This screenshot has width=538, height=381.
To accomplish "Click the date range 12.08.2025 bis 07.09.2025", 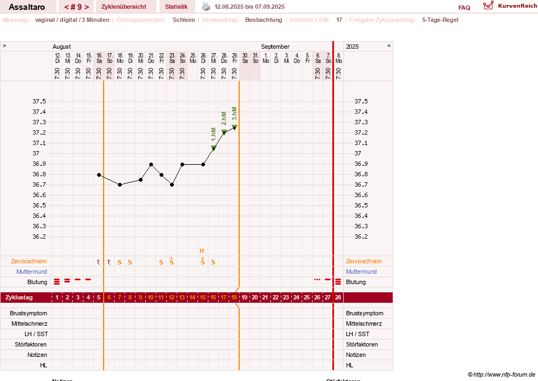I will click(x=250, y=7).
